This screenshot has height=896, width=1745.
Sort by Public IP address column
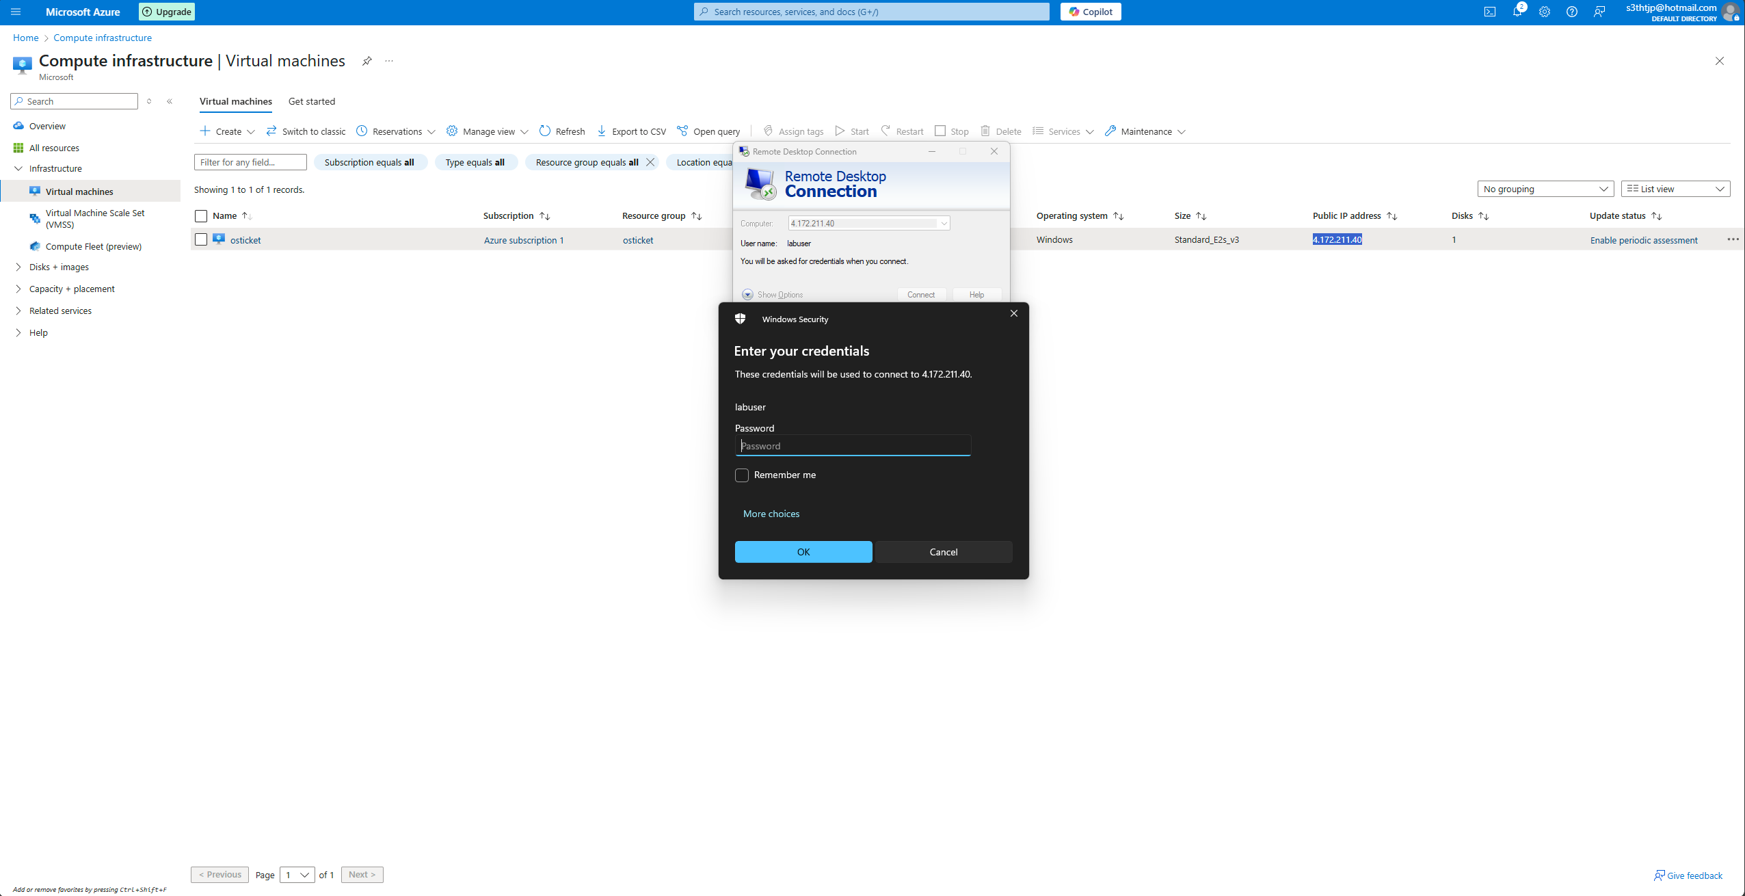[x=1354, y=216]
